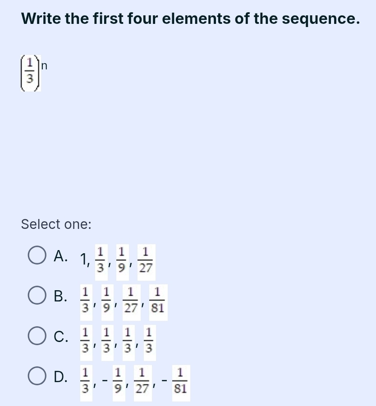Click the 'Select one:' prompt text
Screen dimensions: 376x406
(x=56, y=224)
